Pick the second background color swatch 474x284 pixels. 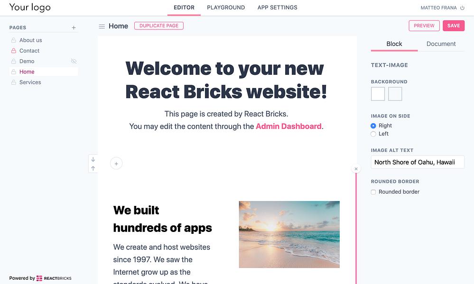395,94
